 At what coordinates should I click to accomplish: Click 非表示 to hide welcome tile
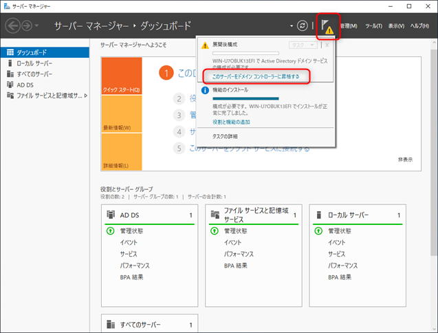coord(405,160)
